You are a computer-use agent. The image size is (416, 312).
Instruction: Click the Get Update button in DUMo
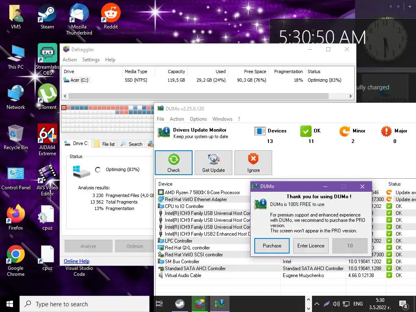coord(213,162)
